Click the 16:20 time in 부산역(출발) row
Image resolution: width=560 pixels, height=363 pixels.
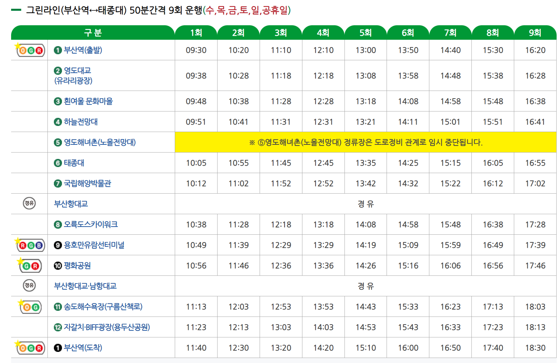point(535,50)
